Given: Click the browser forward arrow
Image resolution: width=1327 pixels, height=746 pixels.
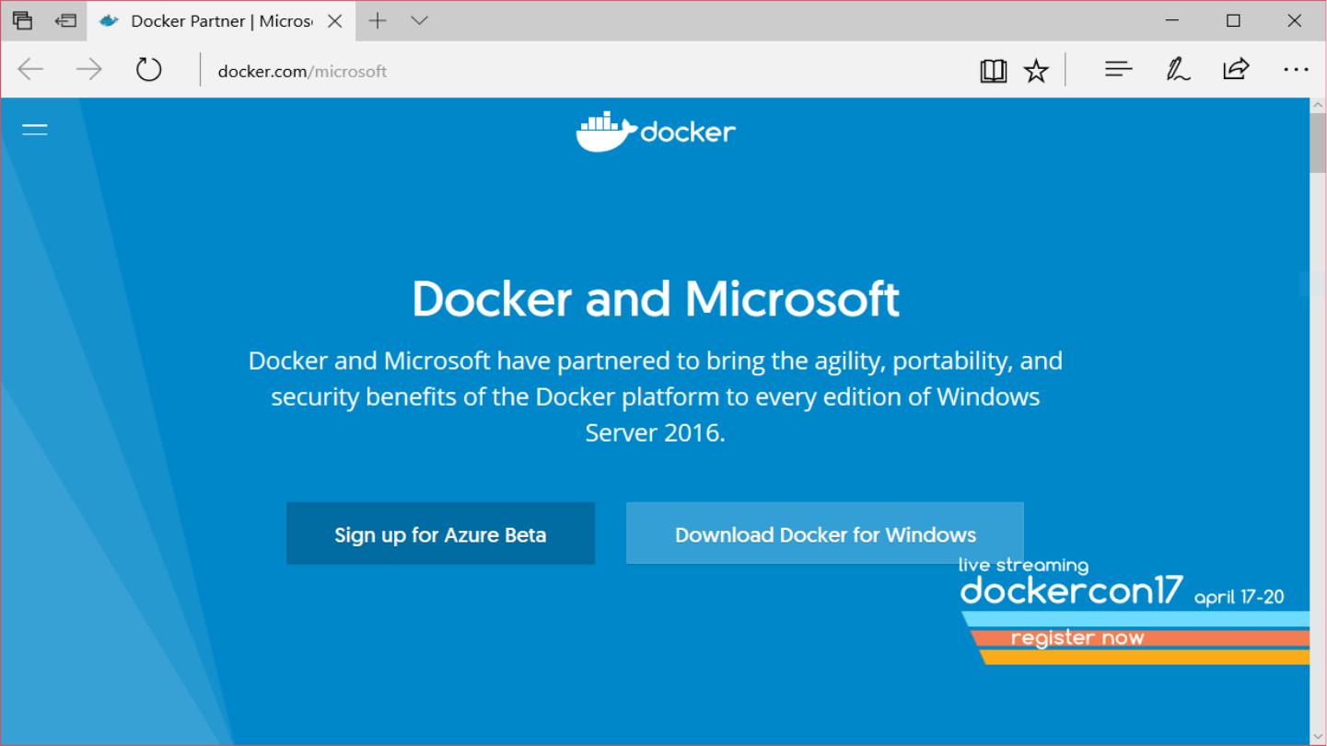Looking at the screenshot, I should point(89,70).
